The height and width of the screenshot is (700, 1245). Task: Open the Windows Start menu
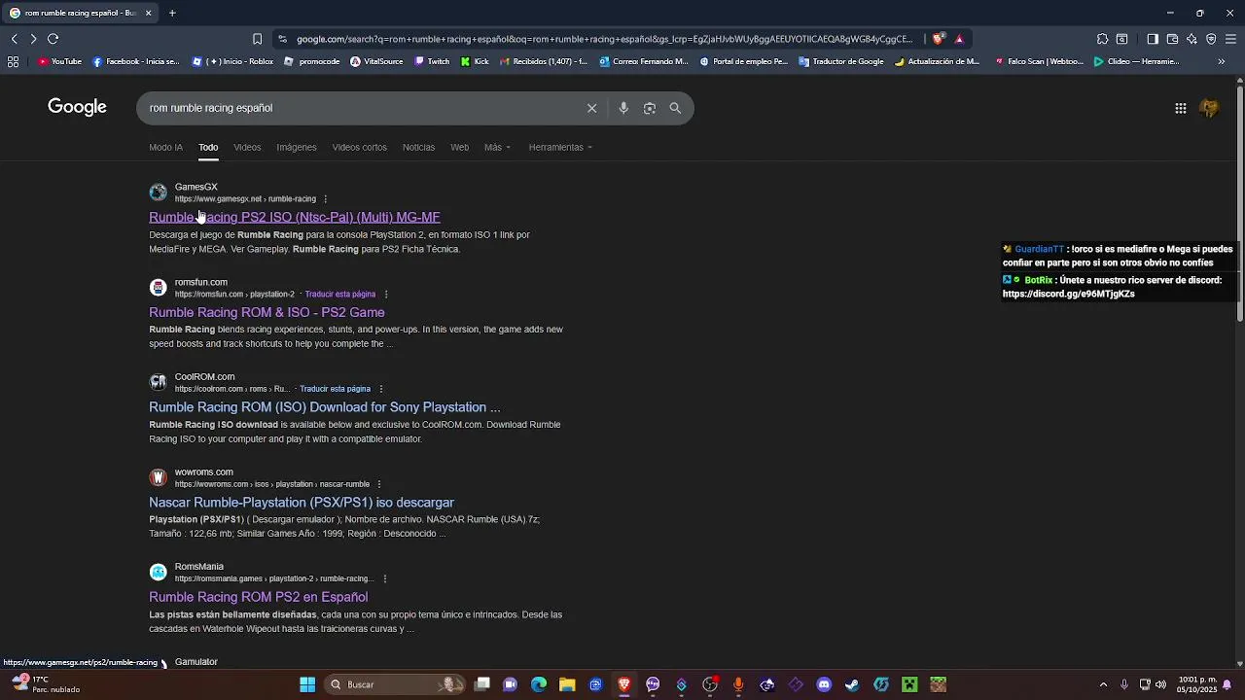[307, 684]
